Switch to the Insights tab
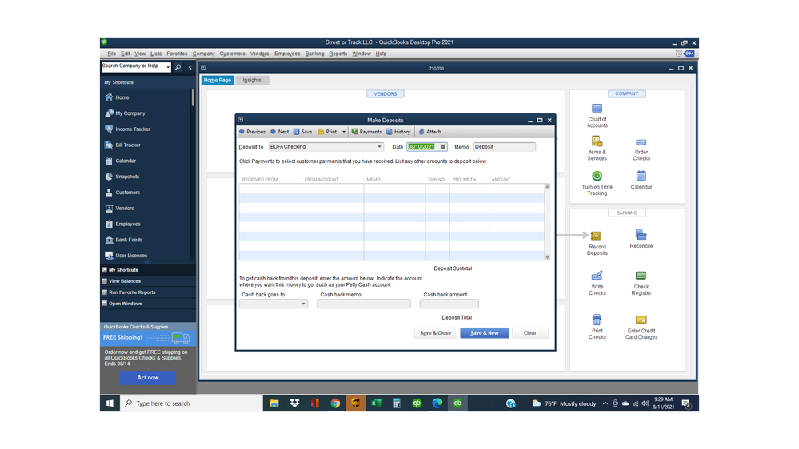The image size is (799, 449). pos(252,80)
